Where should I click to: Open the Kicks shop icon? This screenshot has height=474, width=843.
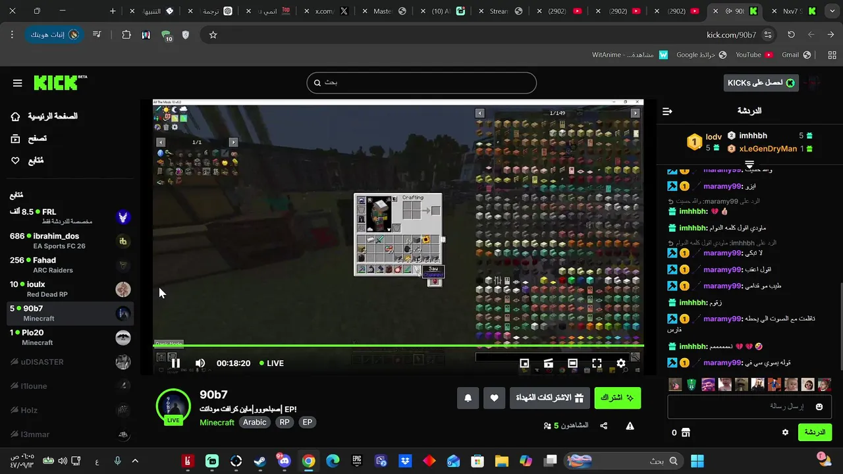coord(686,433)
